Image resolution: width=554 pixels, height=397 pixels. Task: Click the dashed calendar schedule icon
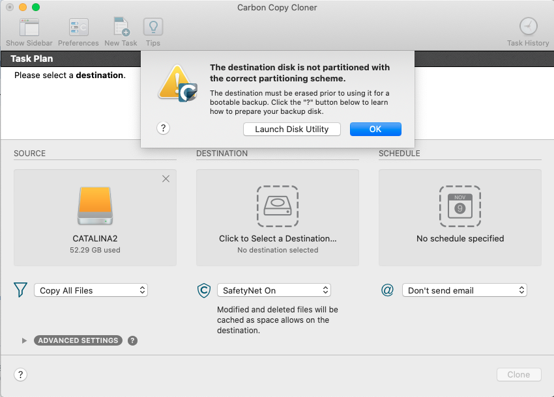460,206
